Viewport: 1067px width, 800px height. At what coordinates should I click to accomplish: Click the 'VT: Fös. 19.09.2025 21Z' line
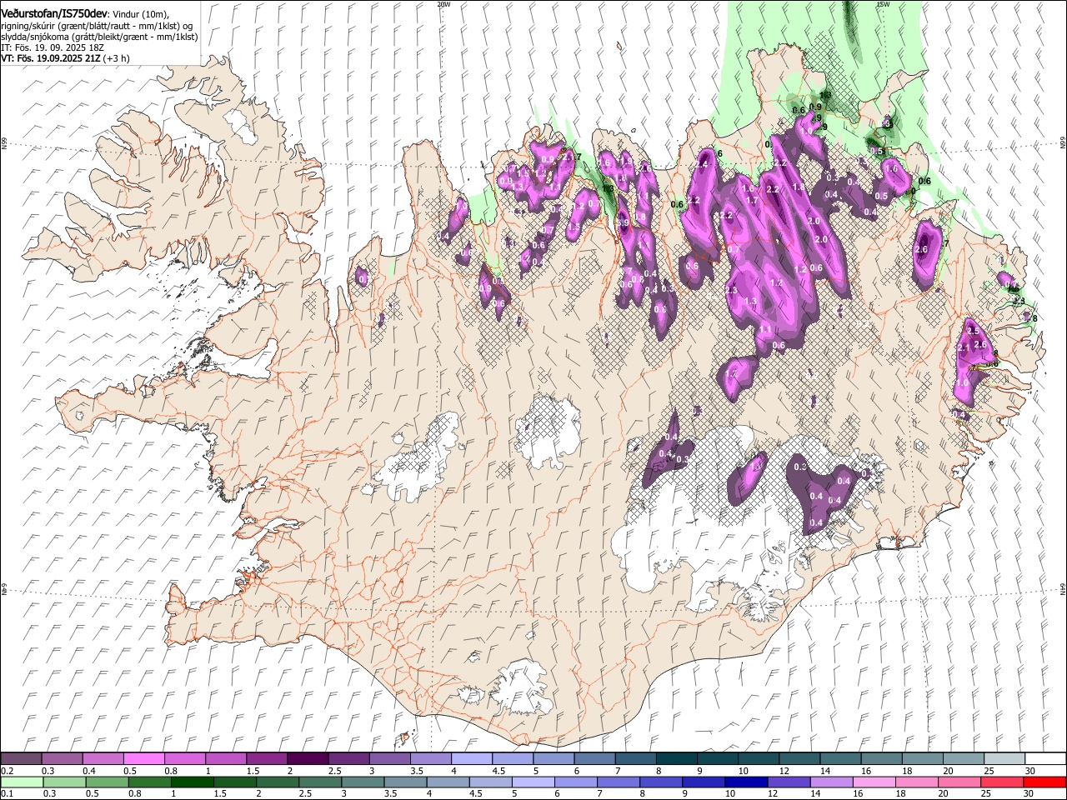tap(51, 59)
